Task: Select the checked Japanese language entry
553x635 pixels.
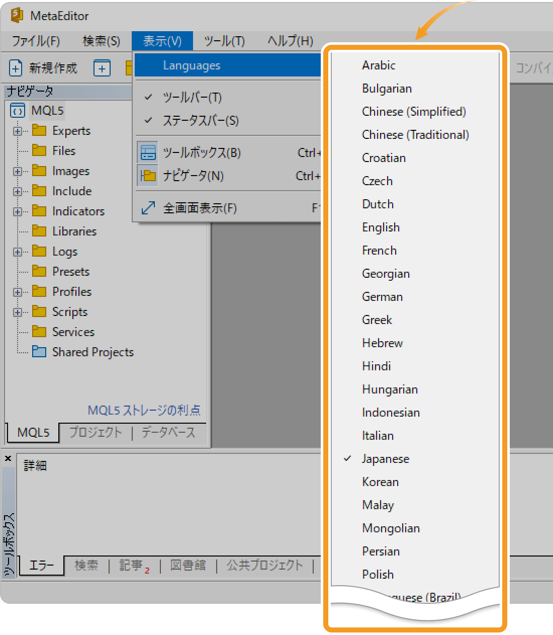Action: pos(415,459)
